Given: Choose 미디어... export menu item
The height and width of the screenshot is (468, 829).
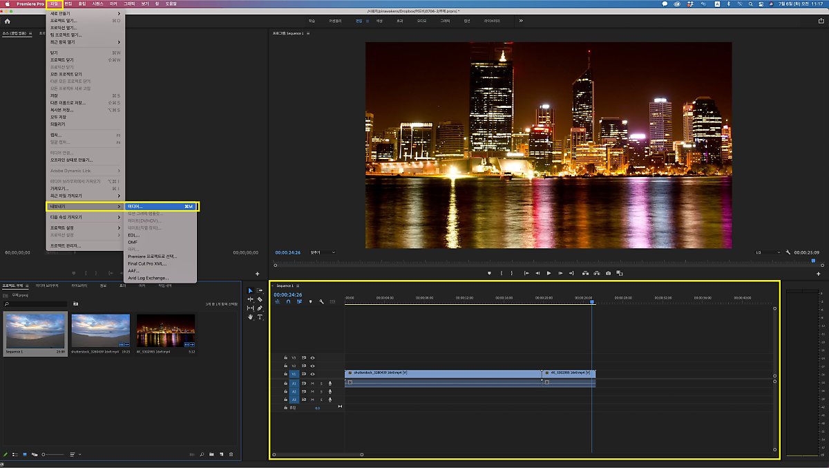Looking at the screenshot, I should point(160,206).
